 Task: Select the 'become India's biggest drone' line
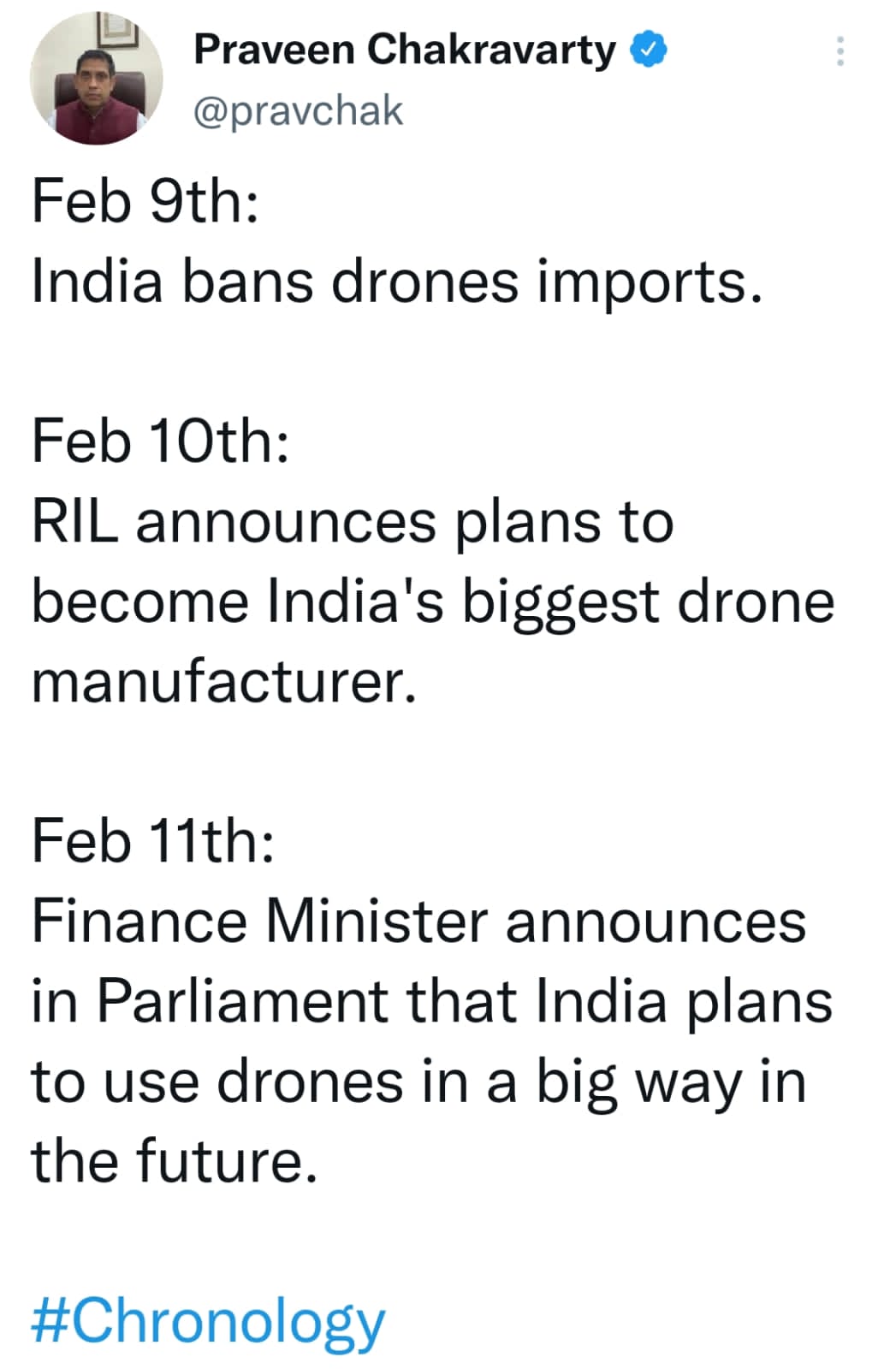433,602
